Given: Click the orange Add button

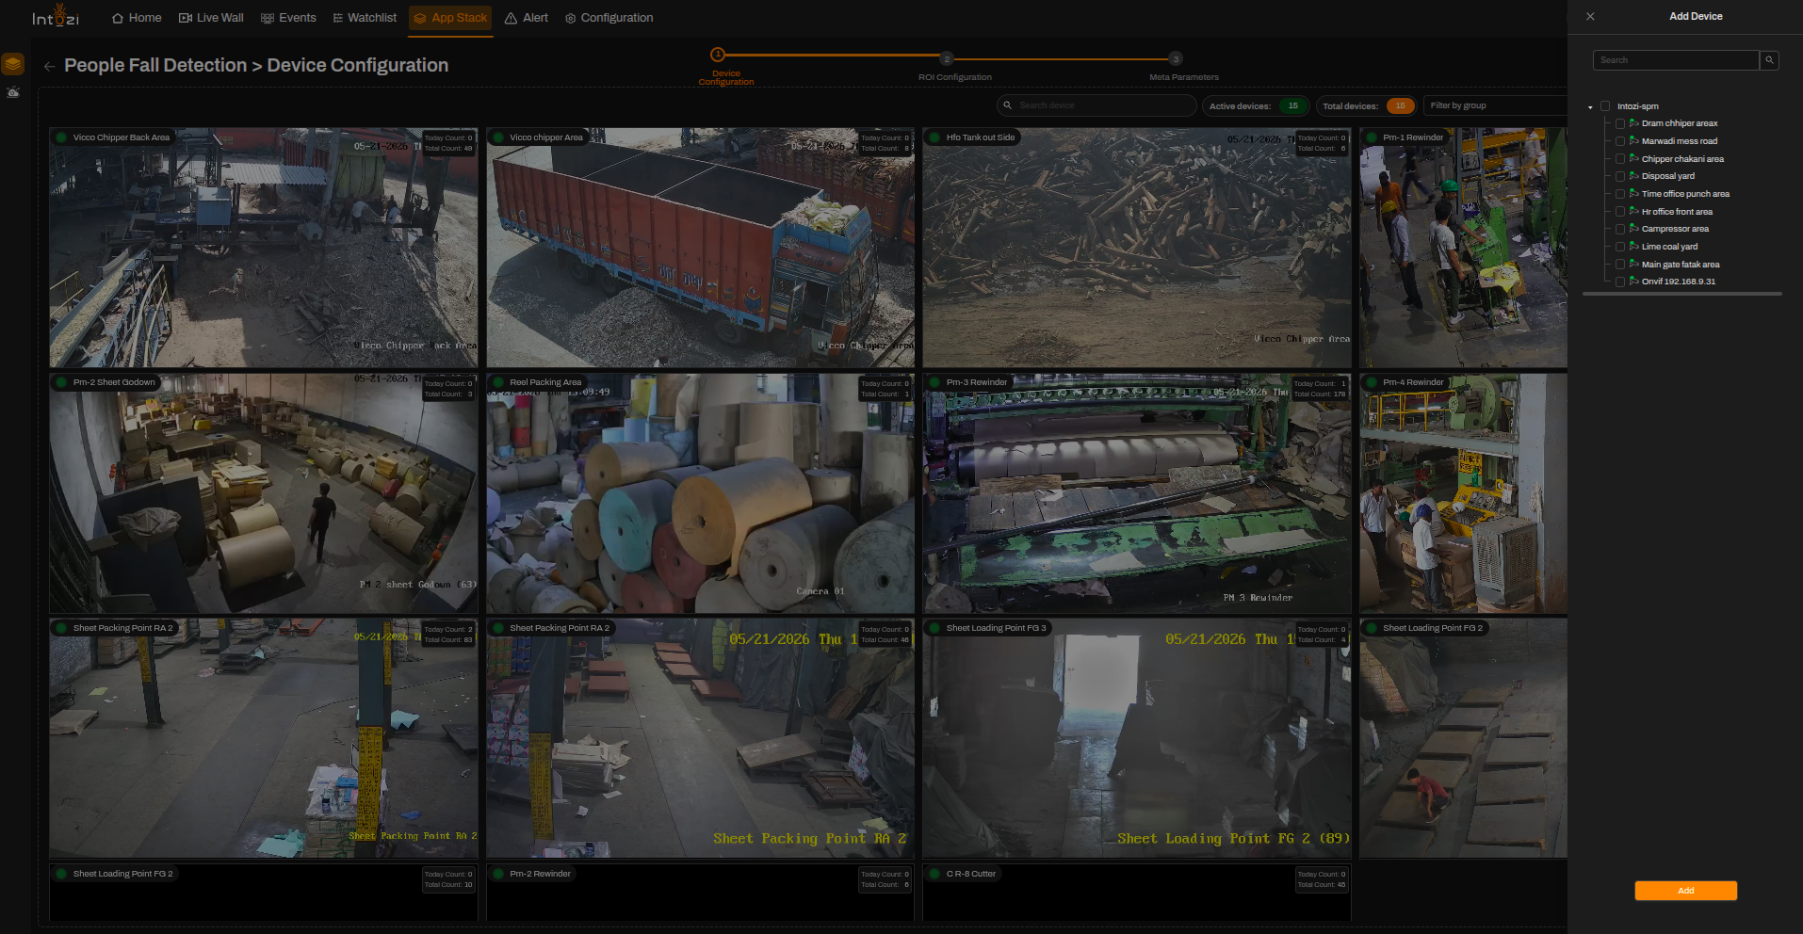Looking at the screenshot, I should coord(1685,891).
